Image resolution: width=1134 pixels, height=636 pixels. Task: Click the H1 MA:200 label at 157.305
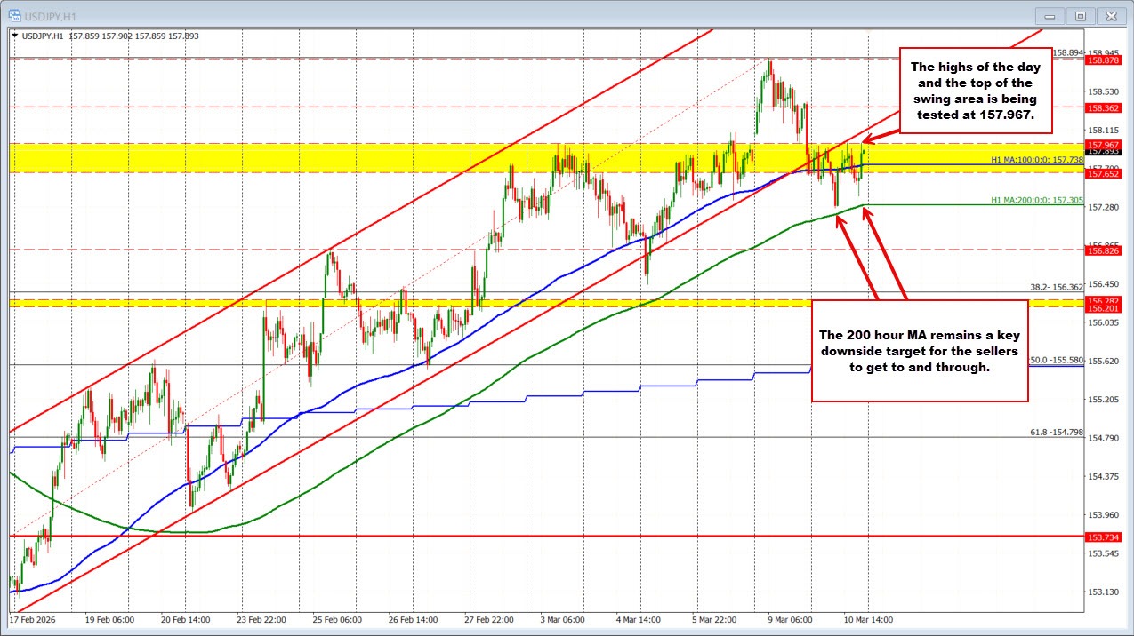click(x=1036, y=201)
